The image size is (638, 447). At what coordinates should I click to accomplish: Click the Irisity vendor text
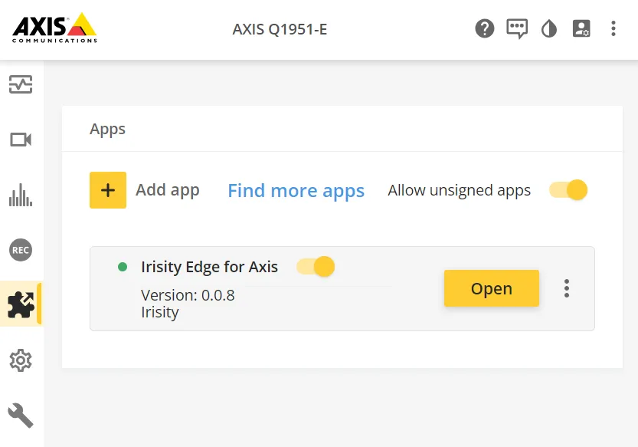point(160,313)
